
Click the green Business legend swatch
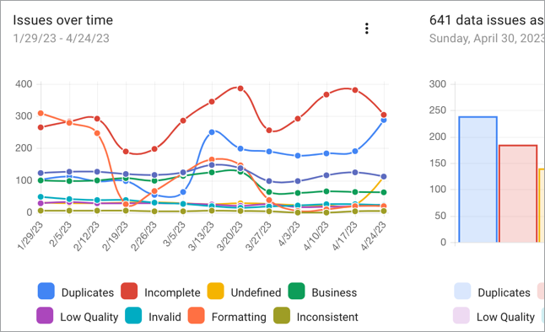click(296, 291)
